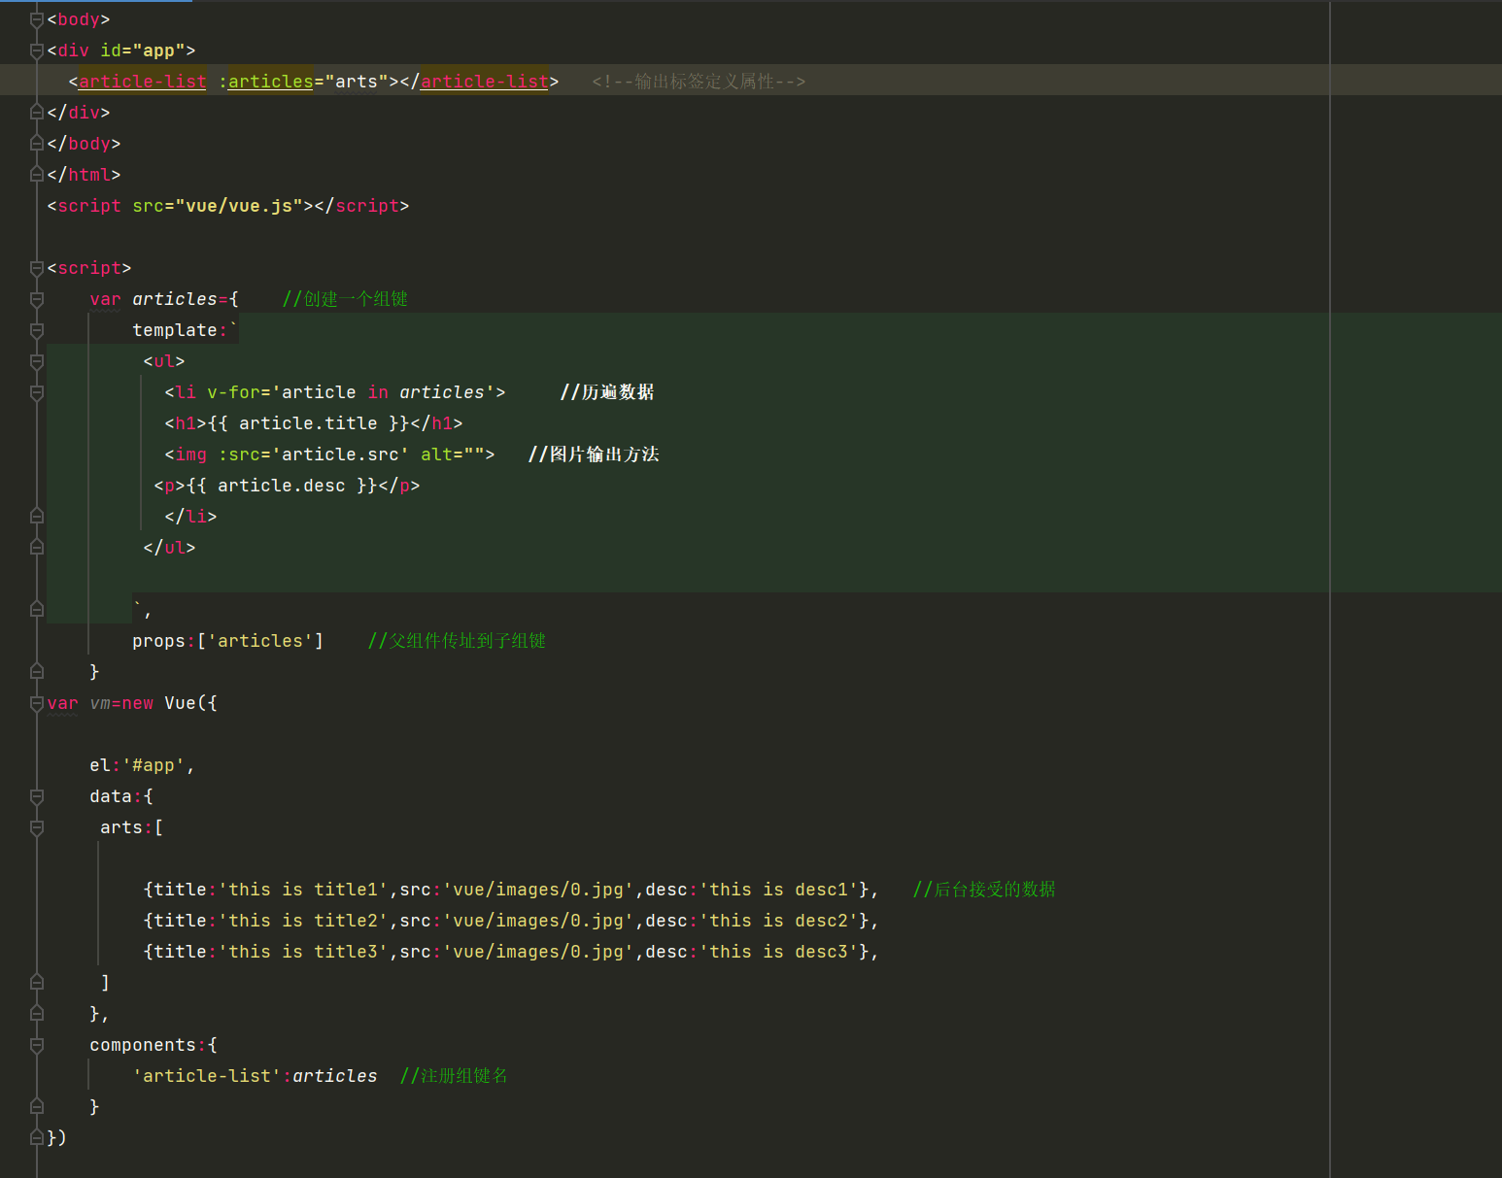Click the 'this is desc3' string

click(778, 952)
